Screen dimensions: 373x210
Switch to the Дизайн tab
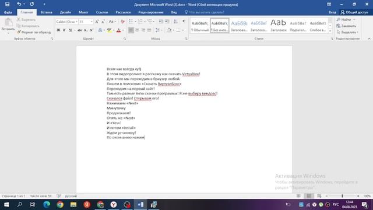65,12
